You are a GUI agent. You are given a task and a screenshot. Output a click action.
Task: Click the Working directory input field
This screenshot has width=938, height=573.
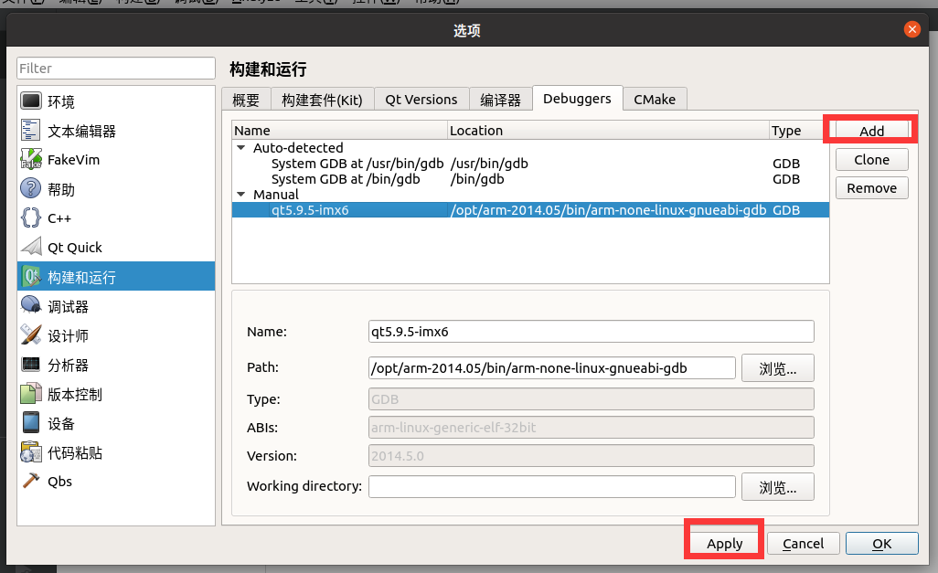pyautogui.click(x=551, y=486)
